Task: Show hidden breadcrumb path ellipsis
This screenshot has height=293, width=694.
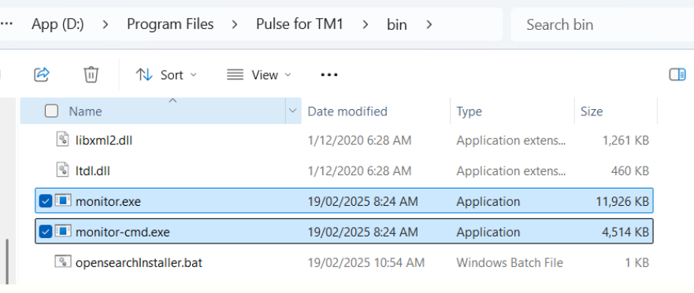Action: pyautogui.click(x=6, y=24)
